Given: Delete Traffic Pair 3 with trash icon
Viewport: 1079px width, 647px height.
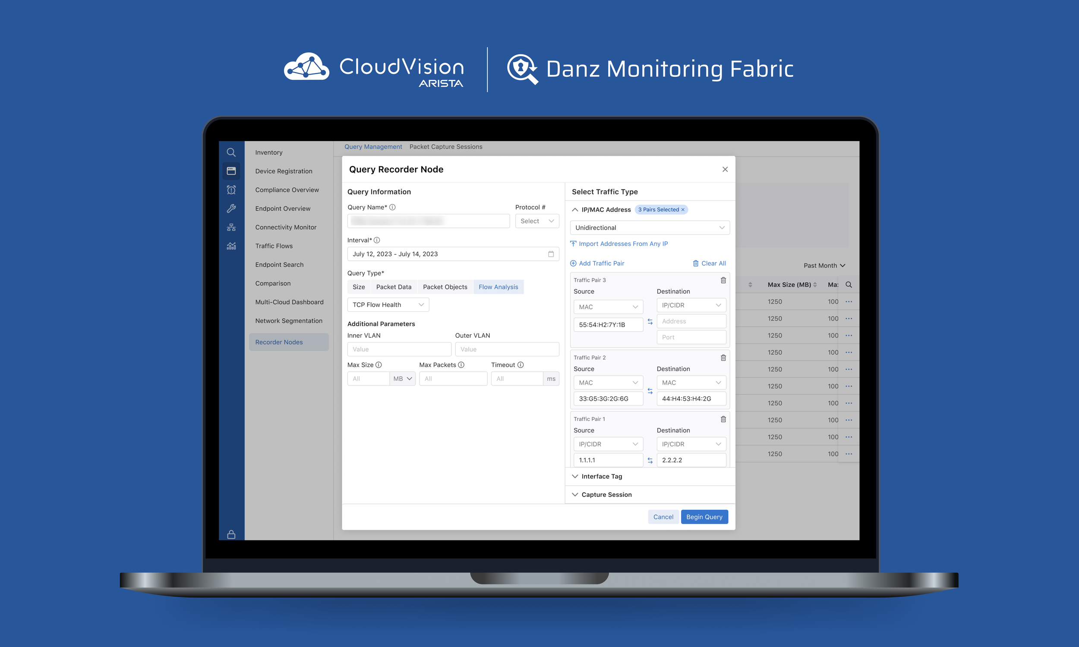Looking at the screenshot, I should coord(723,280).
